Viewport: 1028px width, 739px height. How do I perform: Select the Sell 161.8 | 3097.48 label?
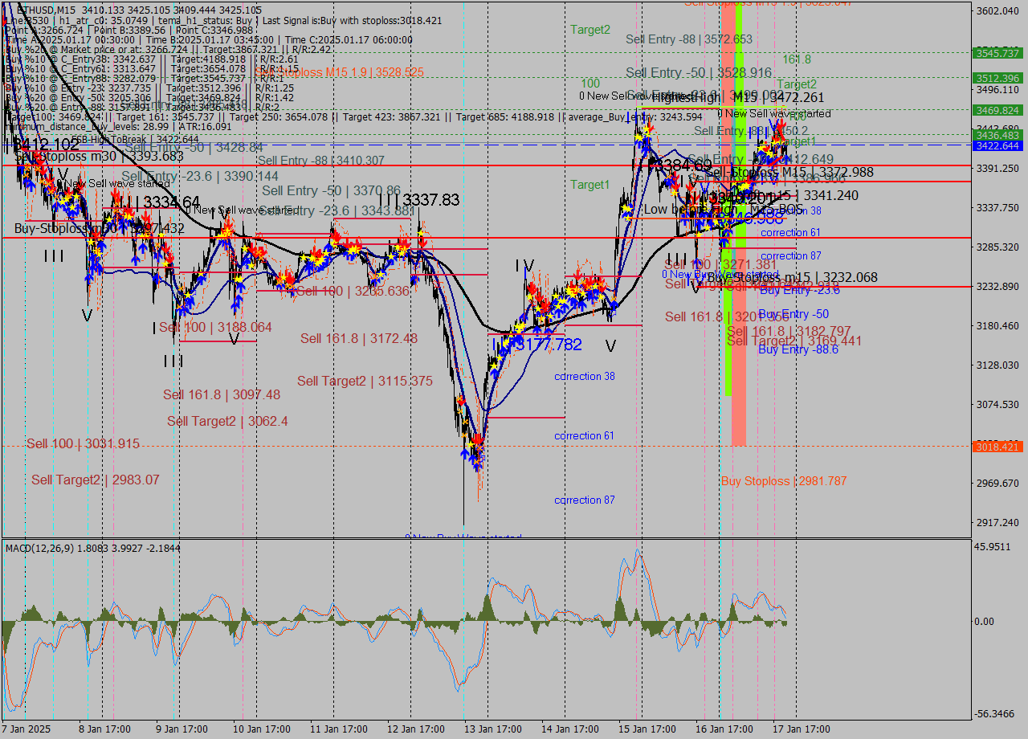[x=222, y=394]
